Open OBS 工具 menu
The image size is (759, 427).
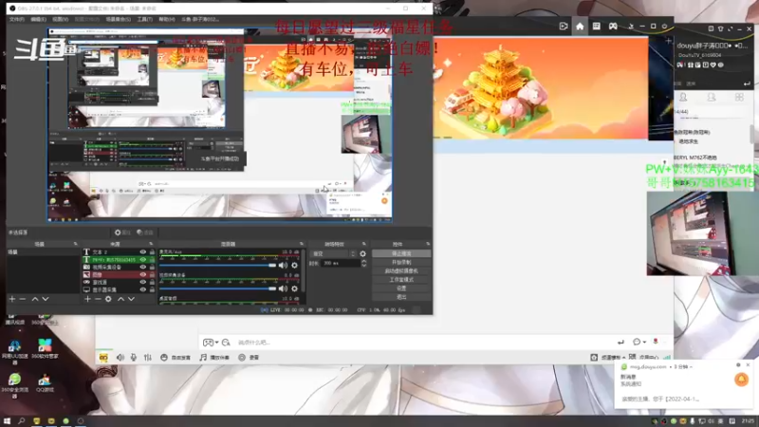pyautogui.click(x=144, y=19)
